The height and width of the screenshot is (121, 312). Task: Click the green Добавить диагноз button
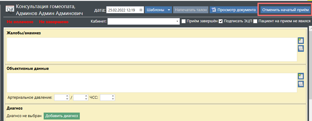[x=62, y=116]
